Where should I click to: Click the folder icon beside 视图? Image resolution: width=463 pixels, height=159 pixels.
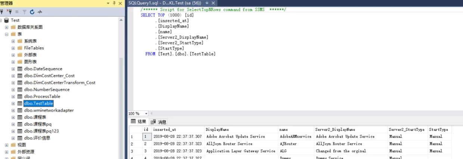point(13,145)
